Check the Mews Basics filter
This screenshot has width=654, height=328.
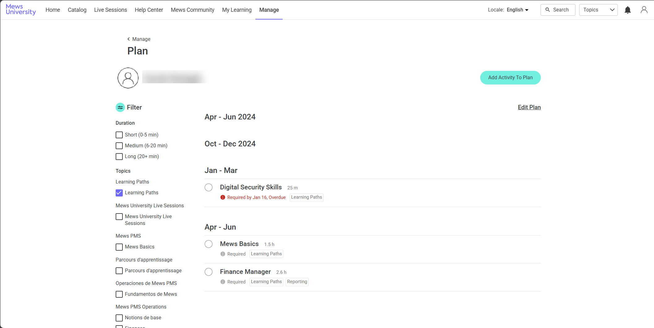pos(119,247)
